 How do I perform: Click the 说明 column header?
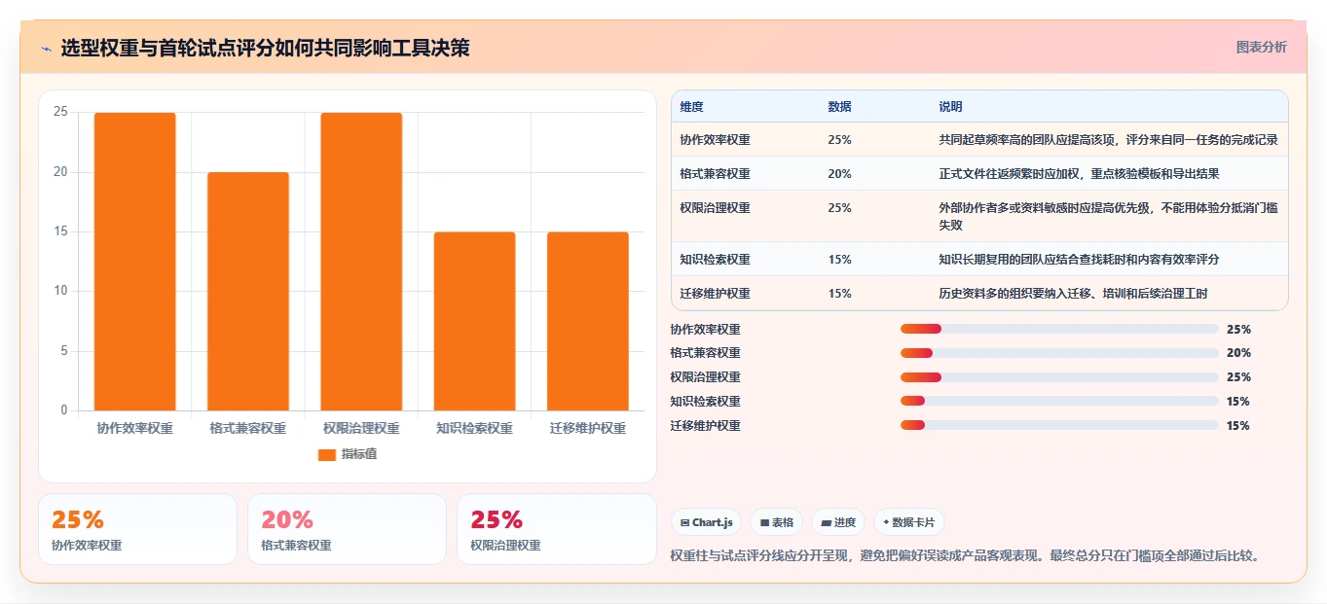[950, 106]
